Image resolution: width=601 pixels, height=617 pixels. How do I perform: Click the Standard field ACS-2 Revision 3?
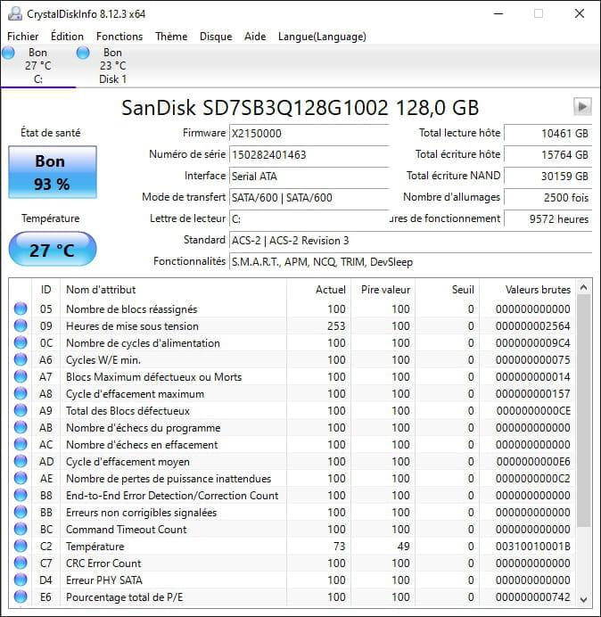tap(410, 240)
